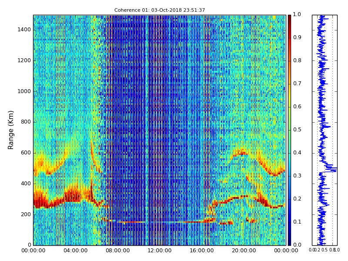Click the 0.5 colorbar tick label

coord(297,130)
